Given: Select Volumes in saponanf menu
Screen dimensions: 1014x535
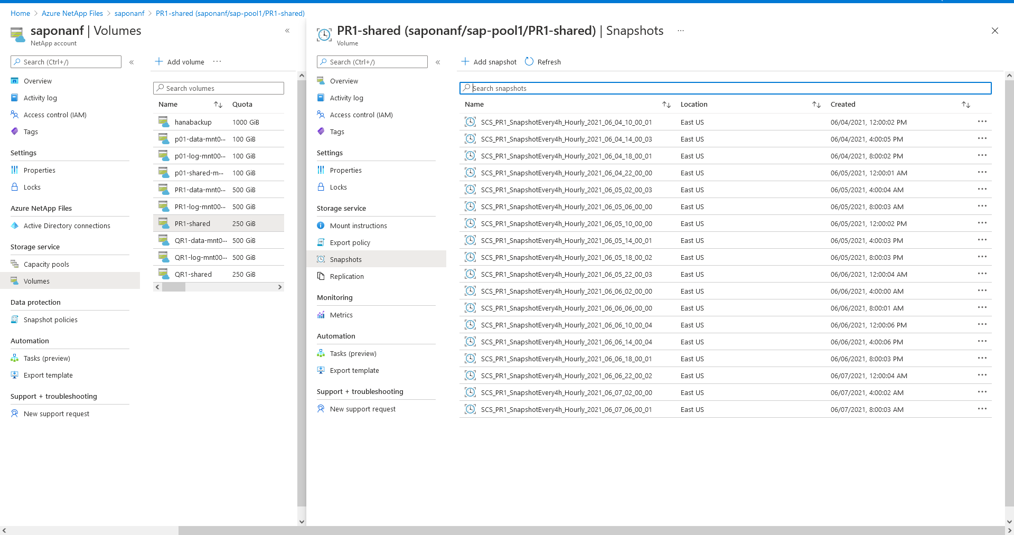Looking at the screenshot, I should click(x=70, y=281).
